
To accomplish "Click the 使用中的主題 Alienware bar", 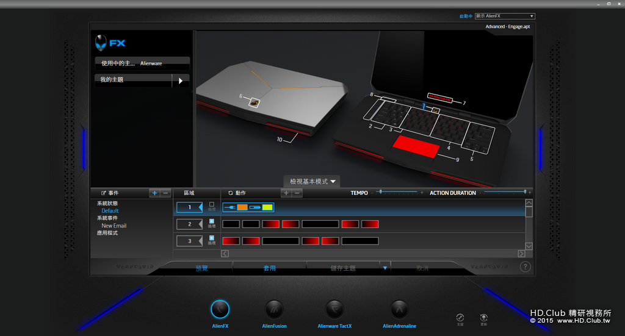I will [x=142, y=63].
